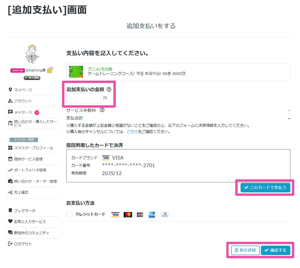Click the 確認する button
The height and width of the screenshot is (268, 300).
click(x=275, y=250)
